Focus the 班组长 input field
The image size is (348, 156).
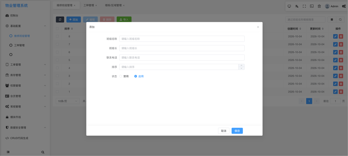(182, 48)
